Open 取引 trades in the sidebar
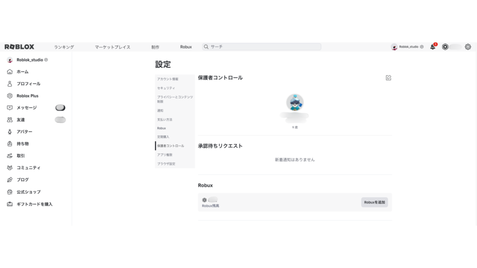The height and width of the screenshot is (268, 477). coord(16,155)
